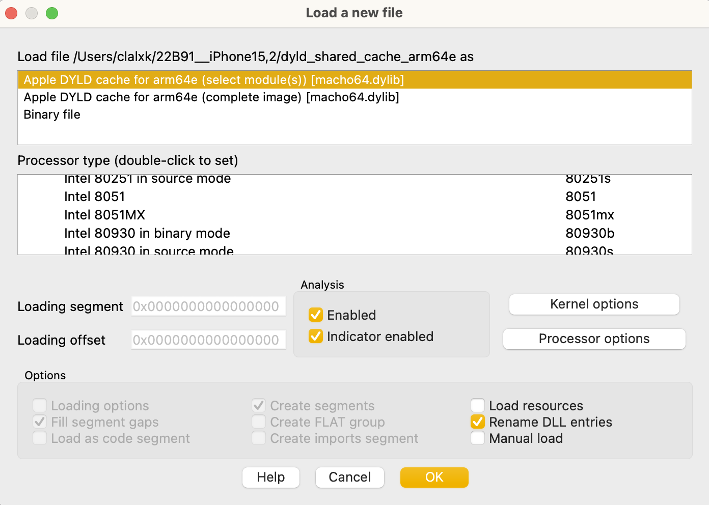Select Intel 8051MX processor type

(105, 215)
